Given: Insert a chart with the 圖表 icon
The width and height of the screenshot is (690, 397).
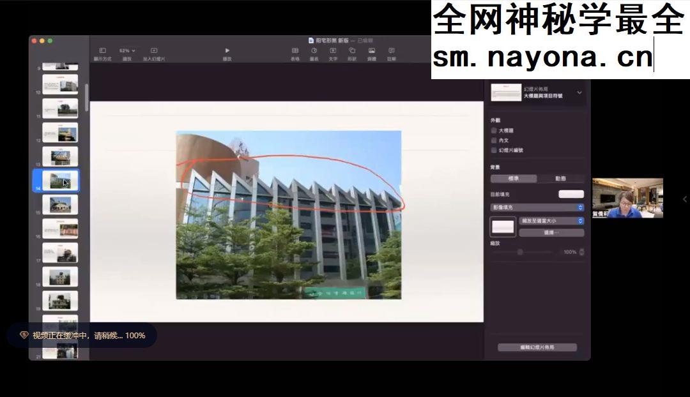Looking at the screenshot, I should coord(314,50).
